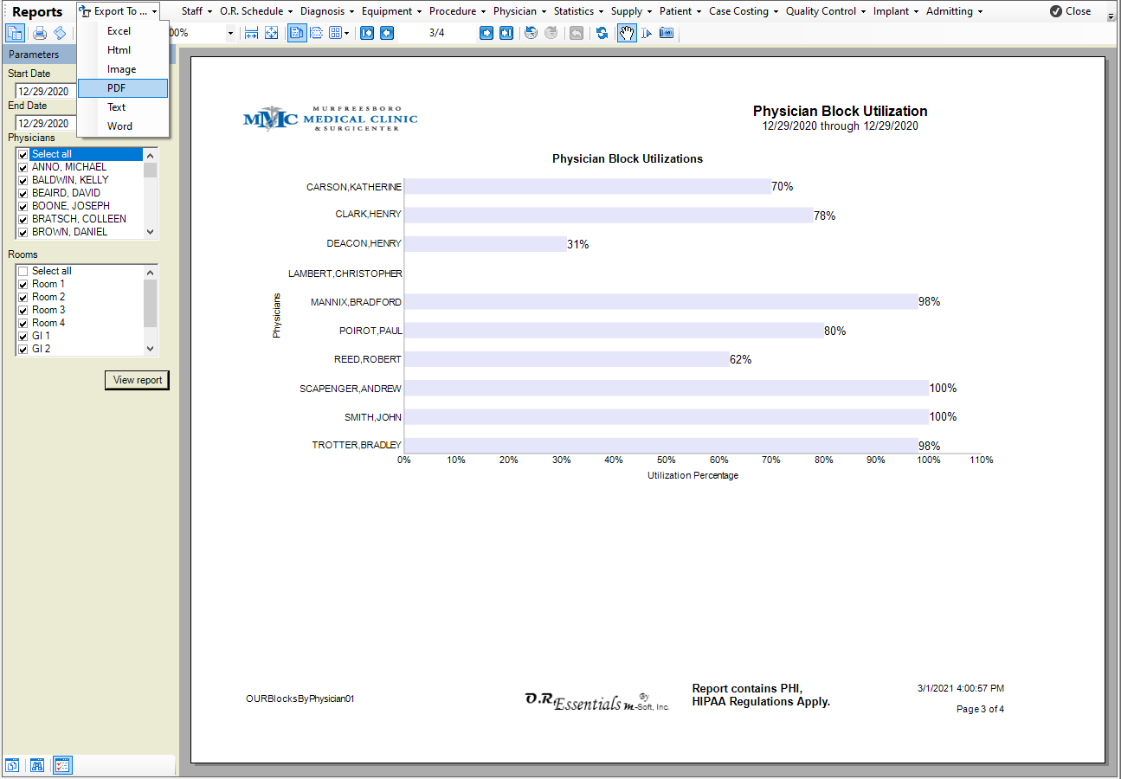Click navigate forward history icon
The image size is (1121, 779).
551,33
